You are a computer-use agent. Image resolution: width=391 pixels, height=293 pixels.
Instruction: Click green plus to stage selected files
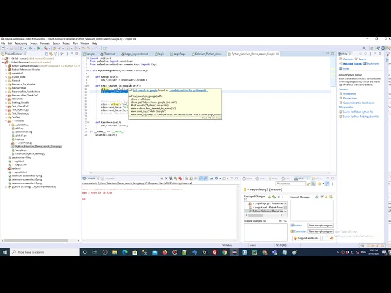[x=269, y=197]
